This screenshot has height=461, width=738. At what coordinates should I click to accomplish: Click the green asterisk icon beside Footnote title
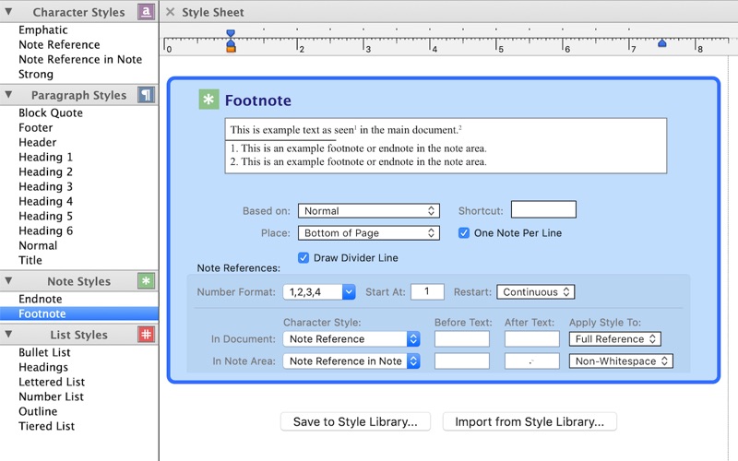pyautogui.click(x=208, y=100)
